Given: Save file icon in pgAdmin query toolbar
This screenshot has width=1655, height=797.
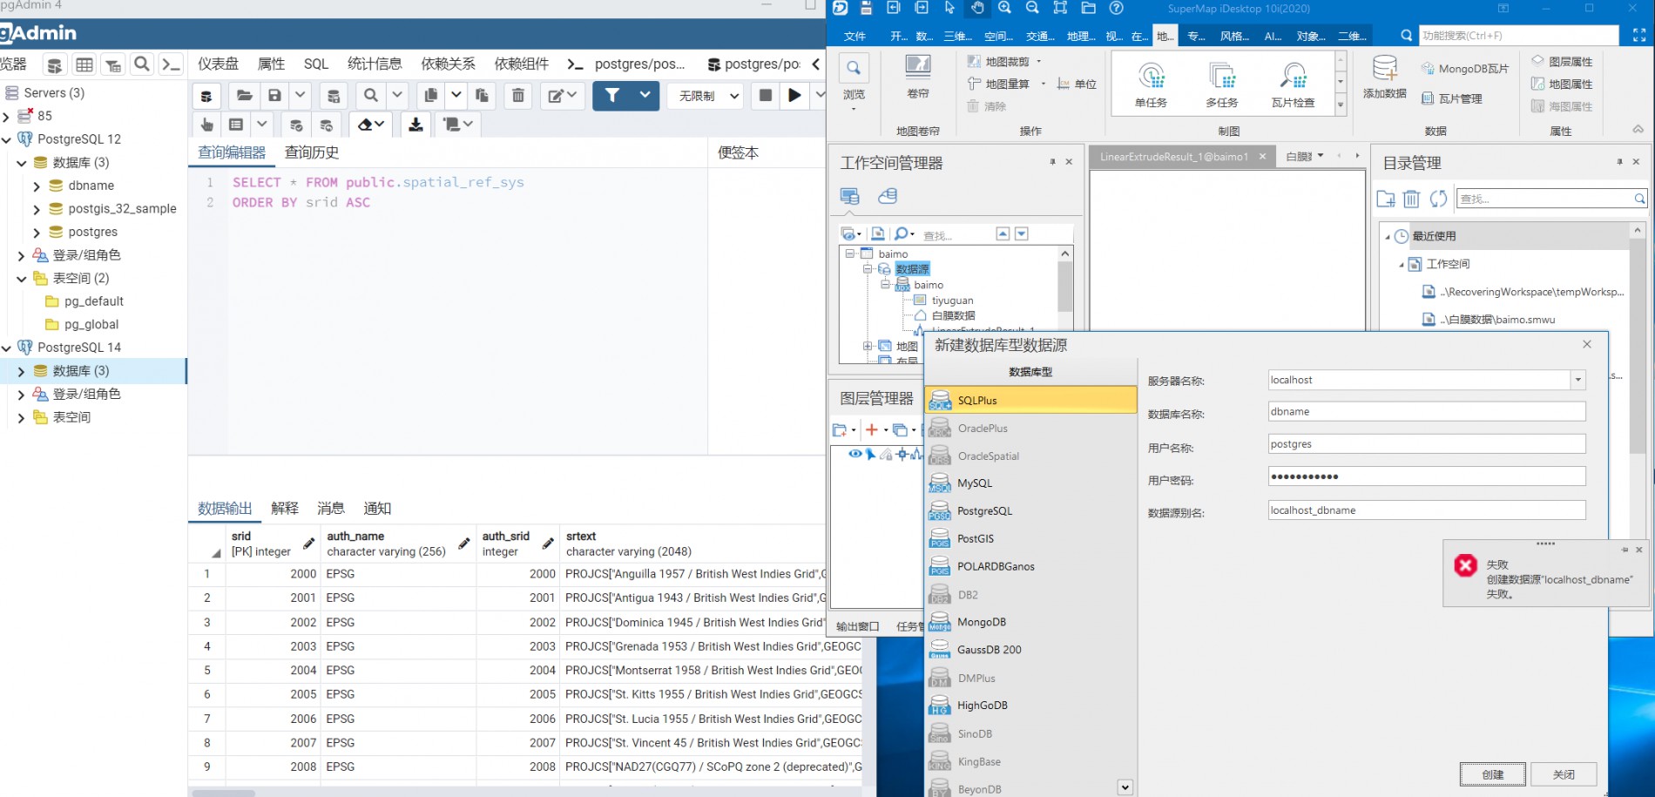Looking at the screenshot, I should coord(275,95).
